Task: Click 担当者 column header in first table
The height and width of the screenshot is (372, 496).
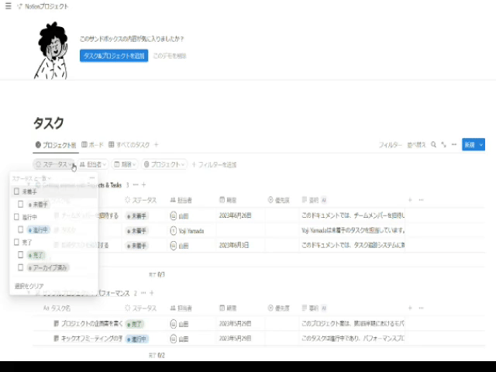Action: 181,200
